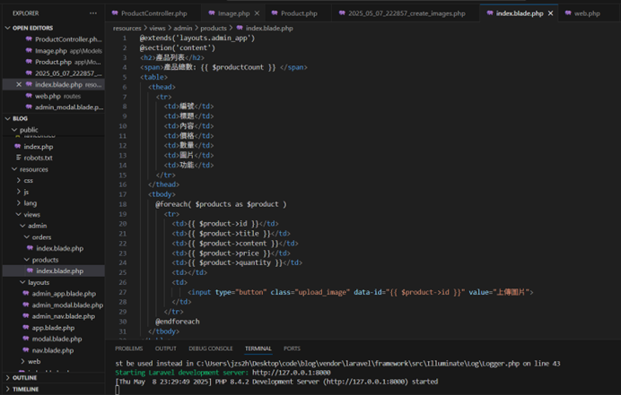Click resources in the breadcrumb path
This screenshot has width=621, height=395.
pos(127,28)
